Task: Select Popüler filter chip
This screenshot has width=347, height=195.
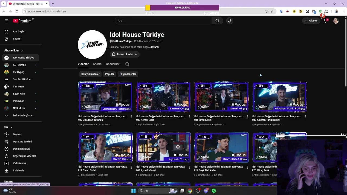Action: click(x=110, y=74)
